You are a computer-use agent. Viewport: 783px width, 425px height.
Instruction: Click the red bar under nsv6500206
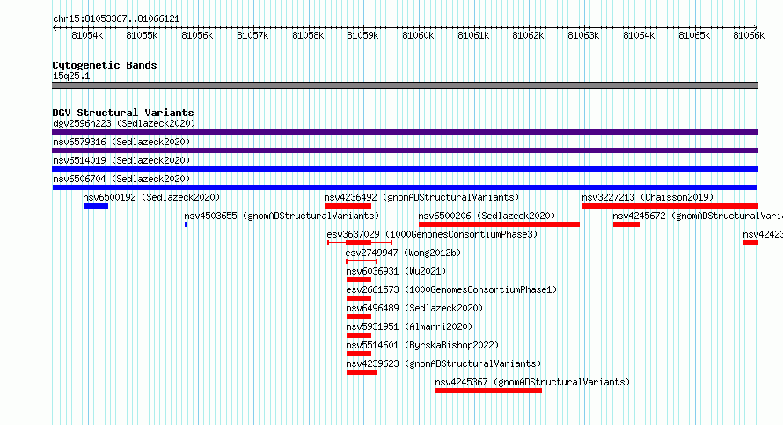coord(500,224)
